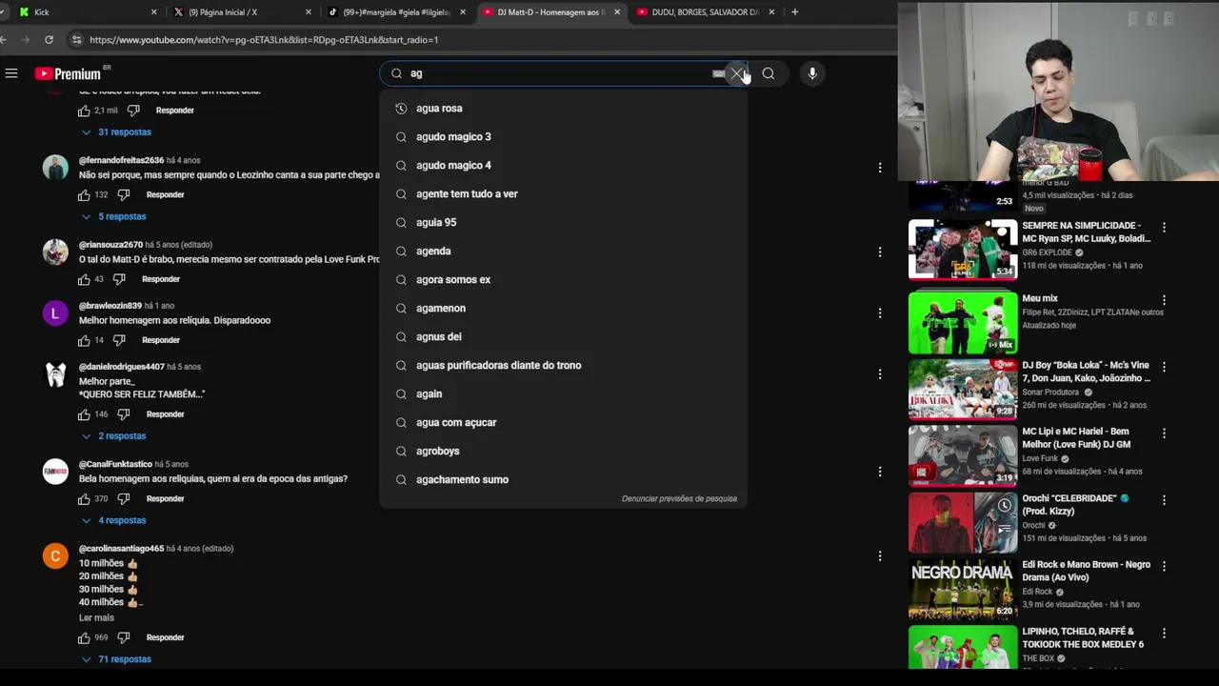The width and height of the screenshot is (1219, 686).
Task: Open options menu for fernandofreitas2636's comment
Action: (x=880, y=168)
